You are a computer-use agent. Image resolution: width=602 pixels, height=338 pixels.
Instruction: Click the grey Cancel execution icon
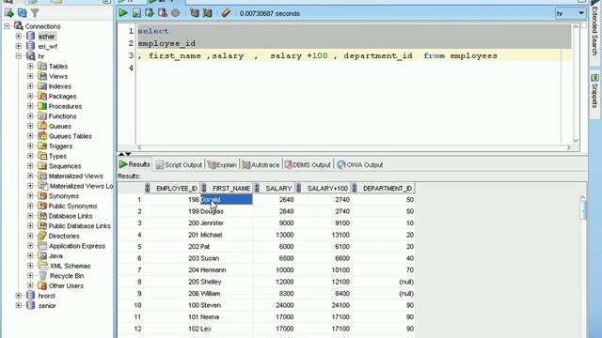(x=176, y=13)
